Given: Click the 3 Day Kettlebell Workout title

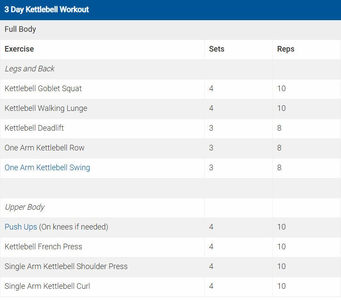Looking at the screenshot, I should pyautogui.click(x=47, y=9).
